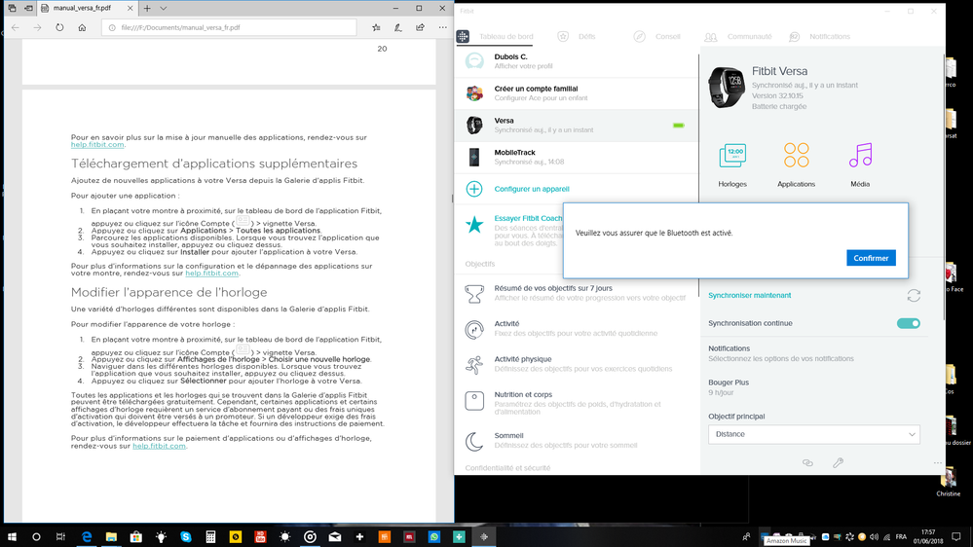Click the Edge address bar

pos(229,27)
